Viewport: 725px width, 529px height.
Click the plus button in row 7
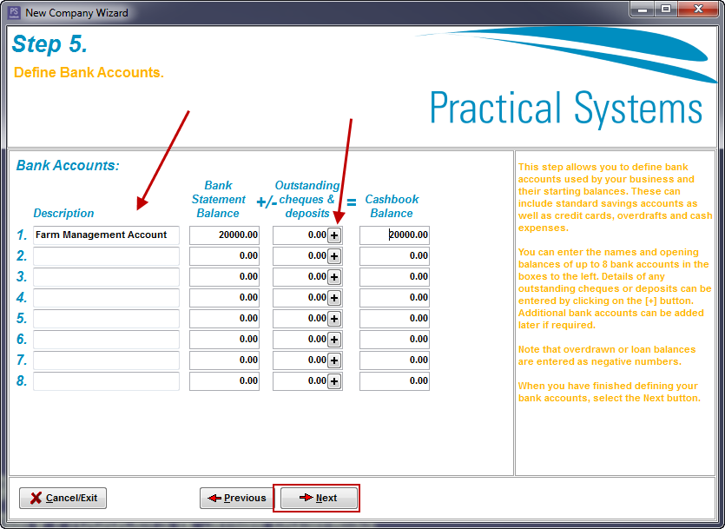334,360
